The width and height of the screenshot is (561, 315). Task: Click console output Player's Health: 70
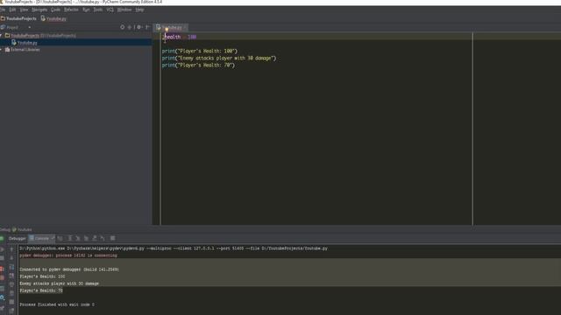41,290
